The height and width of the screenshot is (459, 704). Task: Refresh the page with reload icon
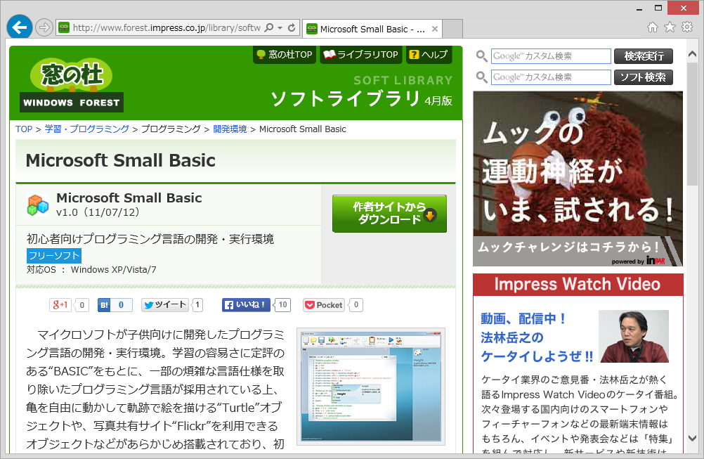click(x=292, y=28)
